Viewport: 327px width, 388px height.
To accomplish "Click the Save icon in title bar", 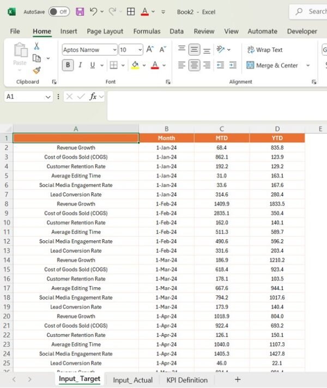I will 80,11.
